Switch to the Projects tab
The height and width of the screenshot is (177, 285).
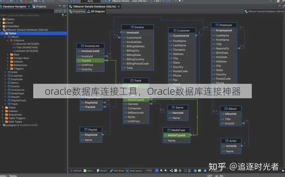(39, 7)
